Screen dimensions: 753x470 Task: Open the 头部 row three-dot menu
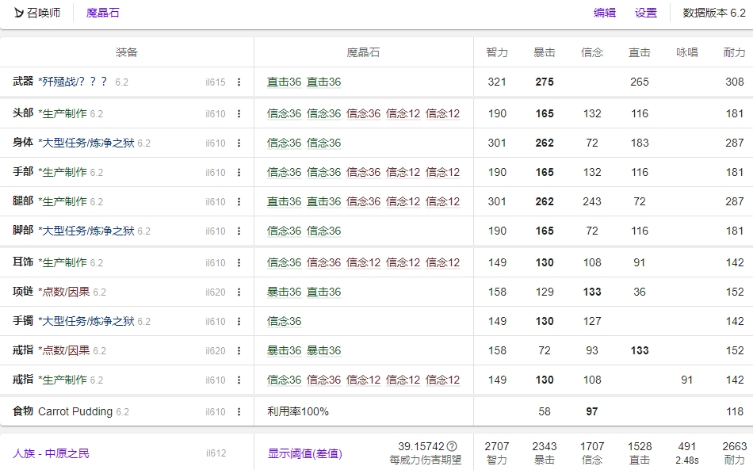[x=239, y=114]
